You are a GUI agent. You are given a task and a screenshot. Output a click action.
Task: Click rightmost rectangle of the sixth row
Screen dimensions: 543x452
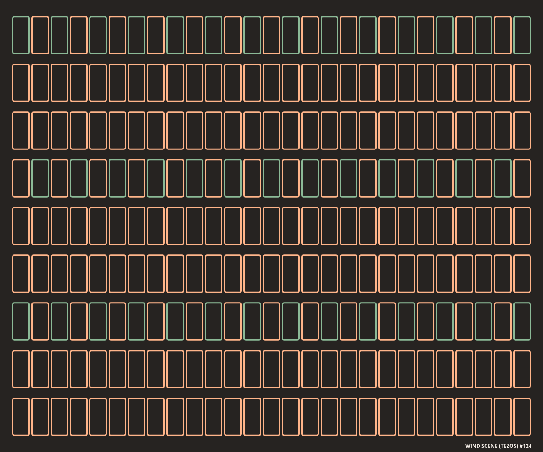pos(522,274)
